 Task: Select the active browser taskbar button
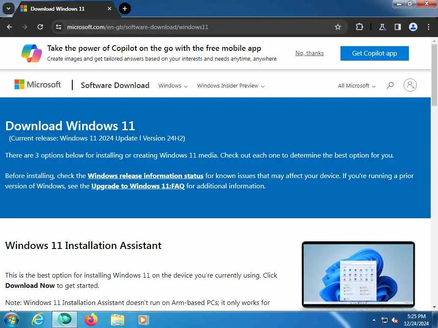click(65, 319)
